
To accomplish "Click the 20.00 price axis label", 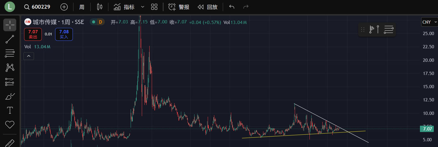I will click(428, 60).
